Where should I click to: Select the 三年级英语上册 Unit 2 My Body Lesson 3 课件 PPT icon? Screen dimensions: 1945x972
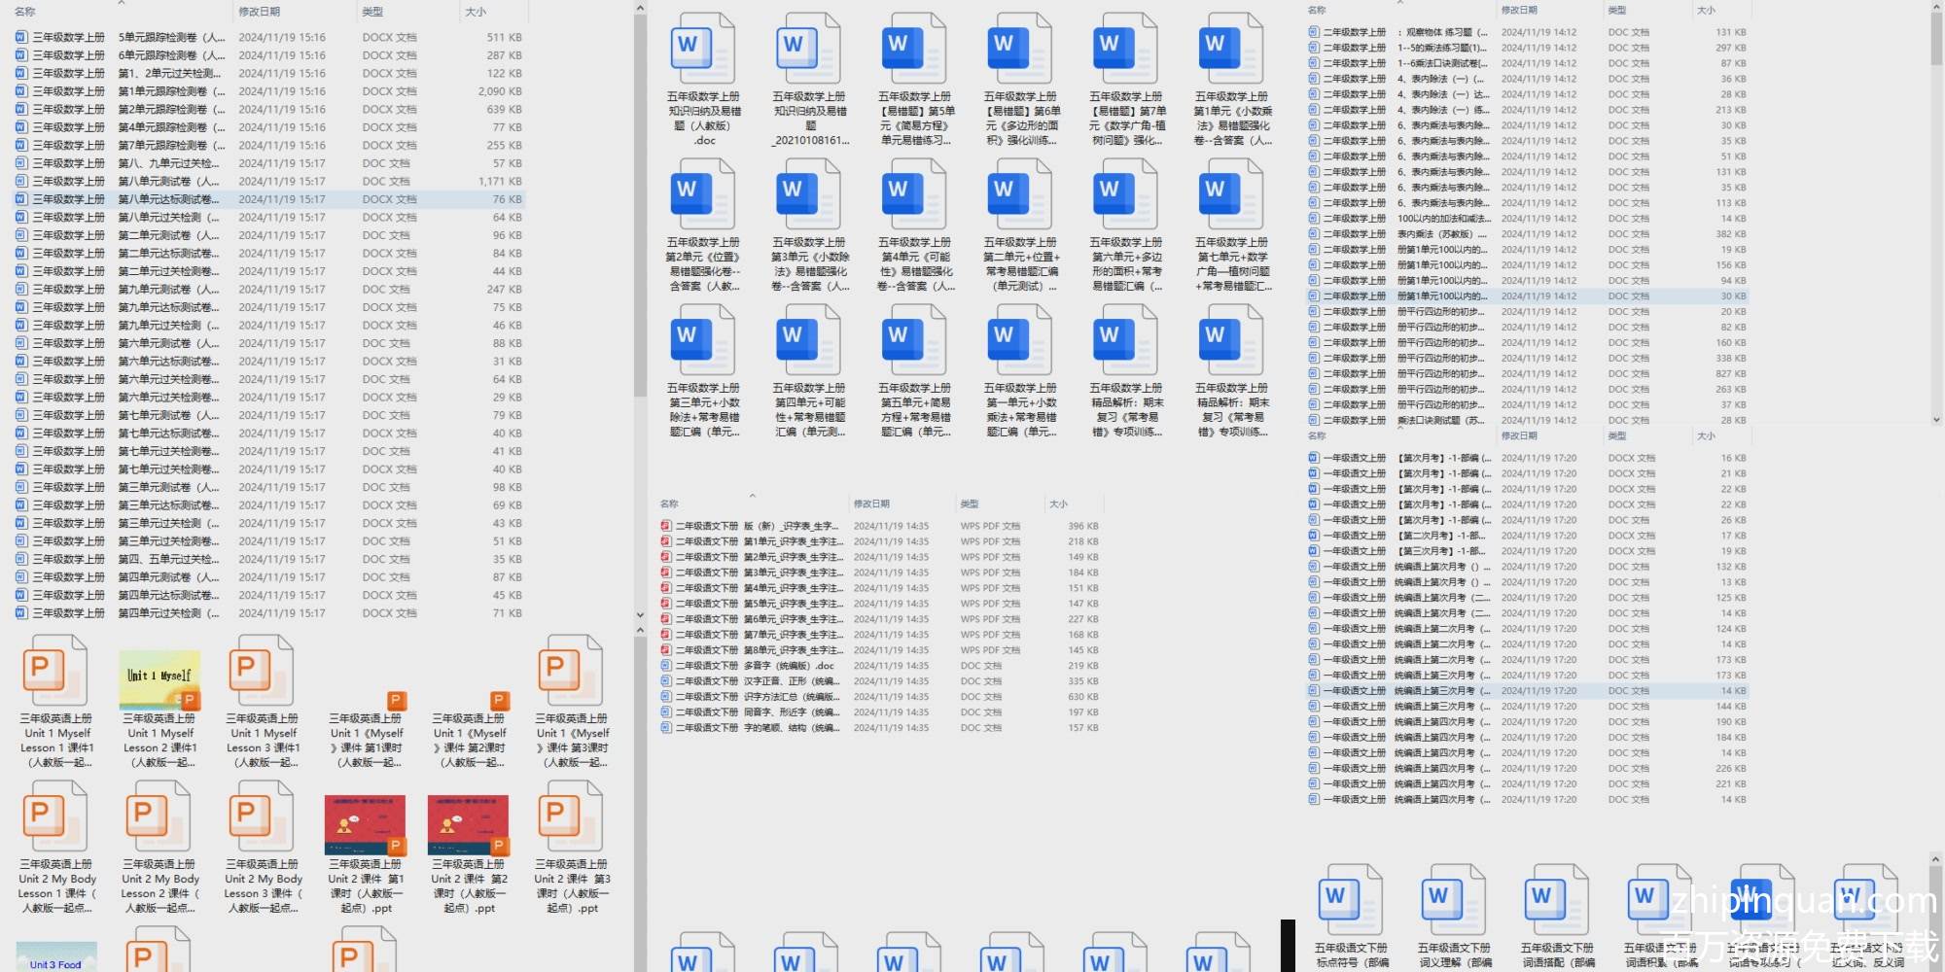click(261, 816)
